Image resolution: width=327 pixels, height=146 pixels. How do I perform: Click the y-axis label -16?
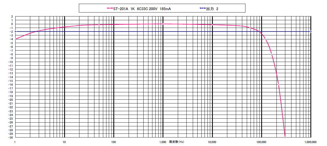[11, 85]
